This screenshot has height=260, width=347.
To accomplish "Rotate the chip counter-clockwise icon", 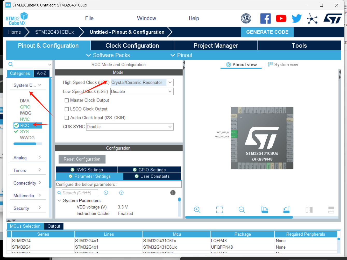I will tap(287, 210).
